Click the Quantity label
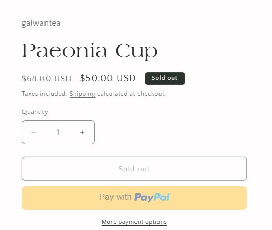 point(35,112)
